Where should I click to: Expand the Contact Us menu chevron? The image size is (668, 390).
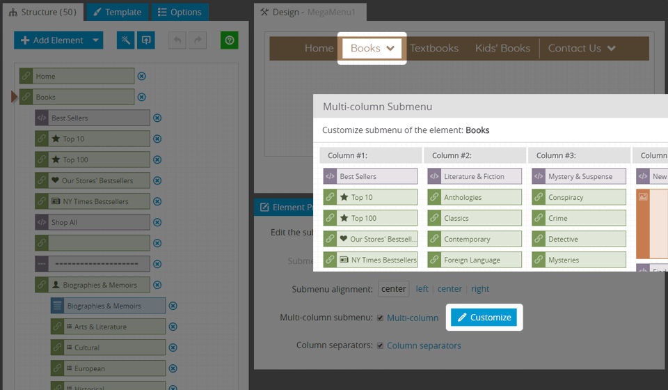[611, 49]
